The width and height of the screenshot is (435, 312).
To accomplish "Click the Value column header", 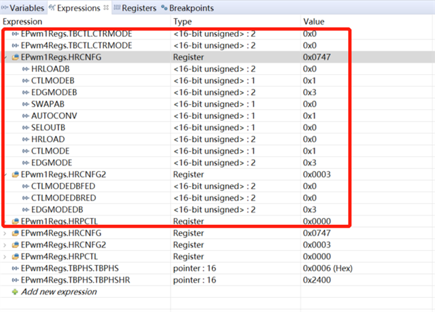I will coord(314,22).
